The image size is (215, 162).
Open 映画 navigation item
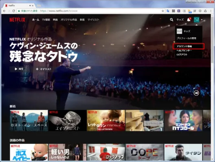55,19
